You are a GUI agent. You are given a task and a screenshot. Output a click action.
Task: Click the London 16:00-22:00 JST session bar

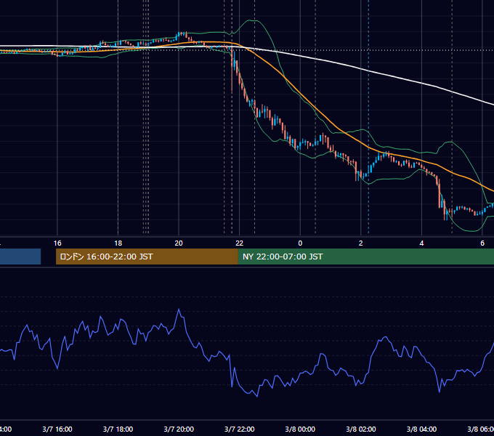147,257
